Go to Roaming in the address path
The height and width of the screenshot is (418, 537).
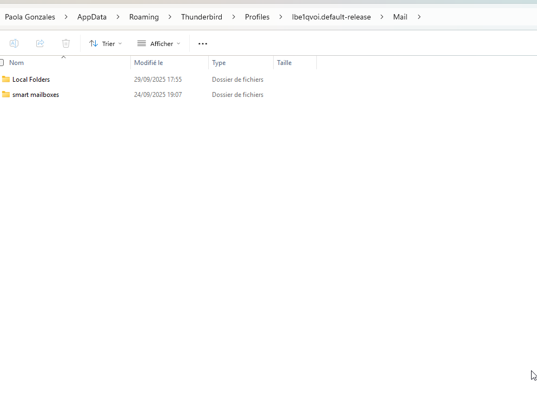[x=144, y=17]
